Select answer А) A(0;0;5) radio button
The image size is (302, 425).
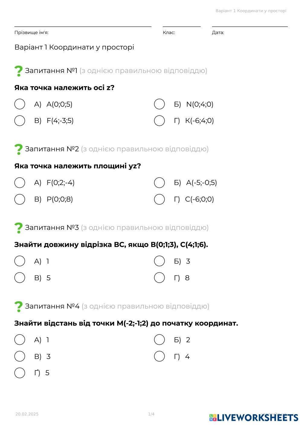point(20,104)
